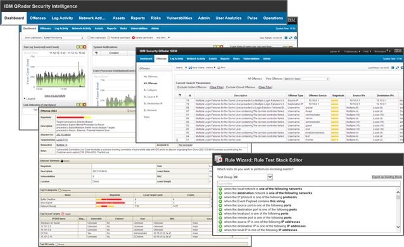Switch to the Pulse tab
This screenshot has height=247, width=404.
tap(252, 18)
